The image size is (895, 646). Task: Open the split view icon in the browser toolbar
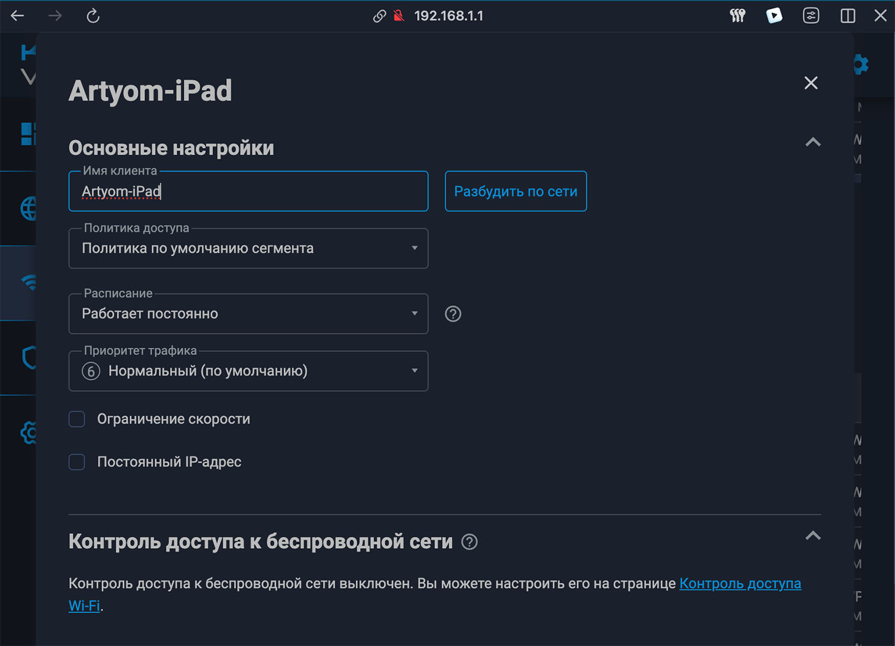[x=847, y=16]
